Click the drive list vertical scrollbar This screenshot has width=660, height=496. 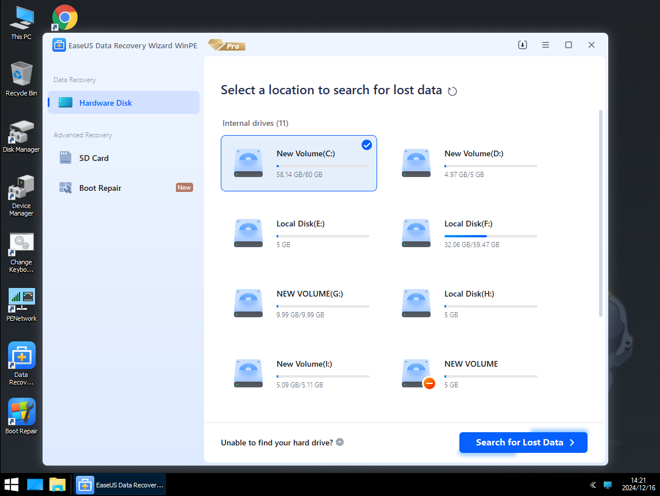tap(601, 213)
